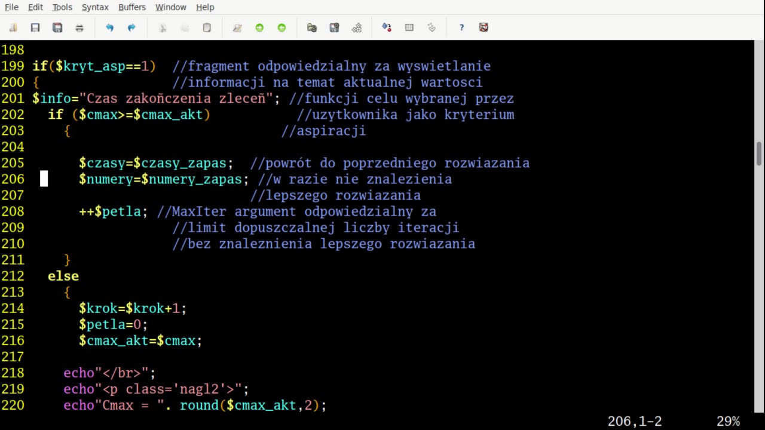The width and height of the screenshot is (765, 430).
Task: Open the Syntax menu
Action: 95,7
